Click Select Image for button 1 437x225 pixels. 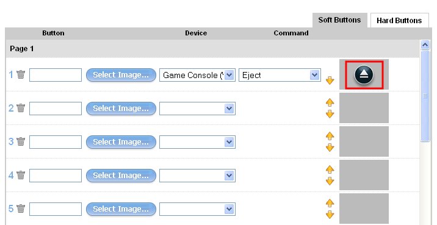pyautogui.click(x=121, y=75)
